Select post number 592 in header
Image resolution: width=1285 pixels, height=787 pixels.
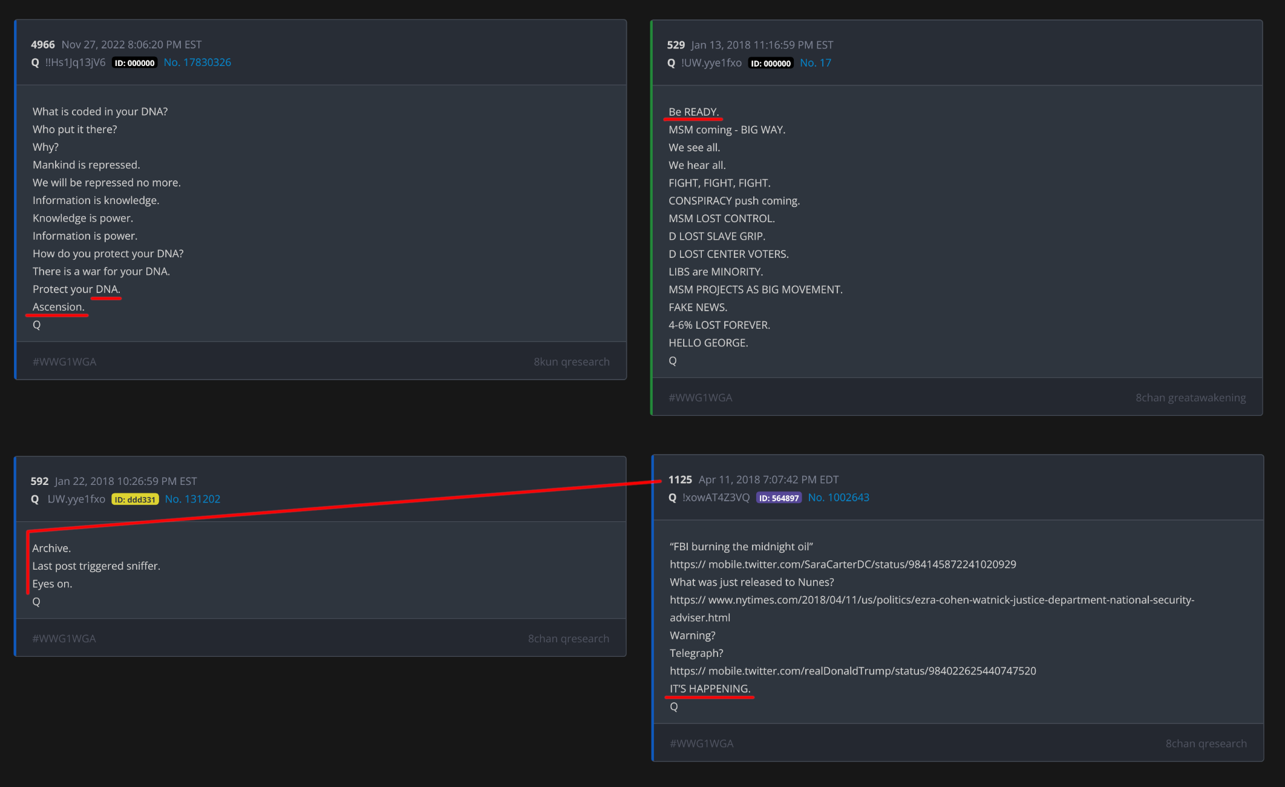[x=39, y=481]
